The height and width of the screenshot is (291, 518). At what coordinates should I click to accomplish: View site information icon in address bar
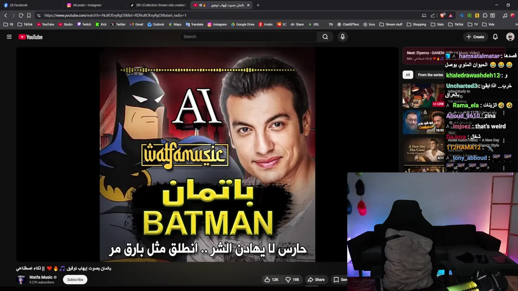click(x=38, y=15)
